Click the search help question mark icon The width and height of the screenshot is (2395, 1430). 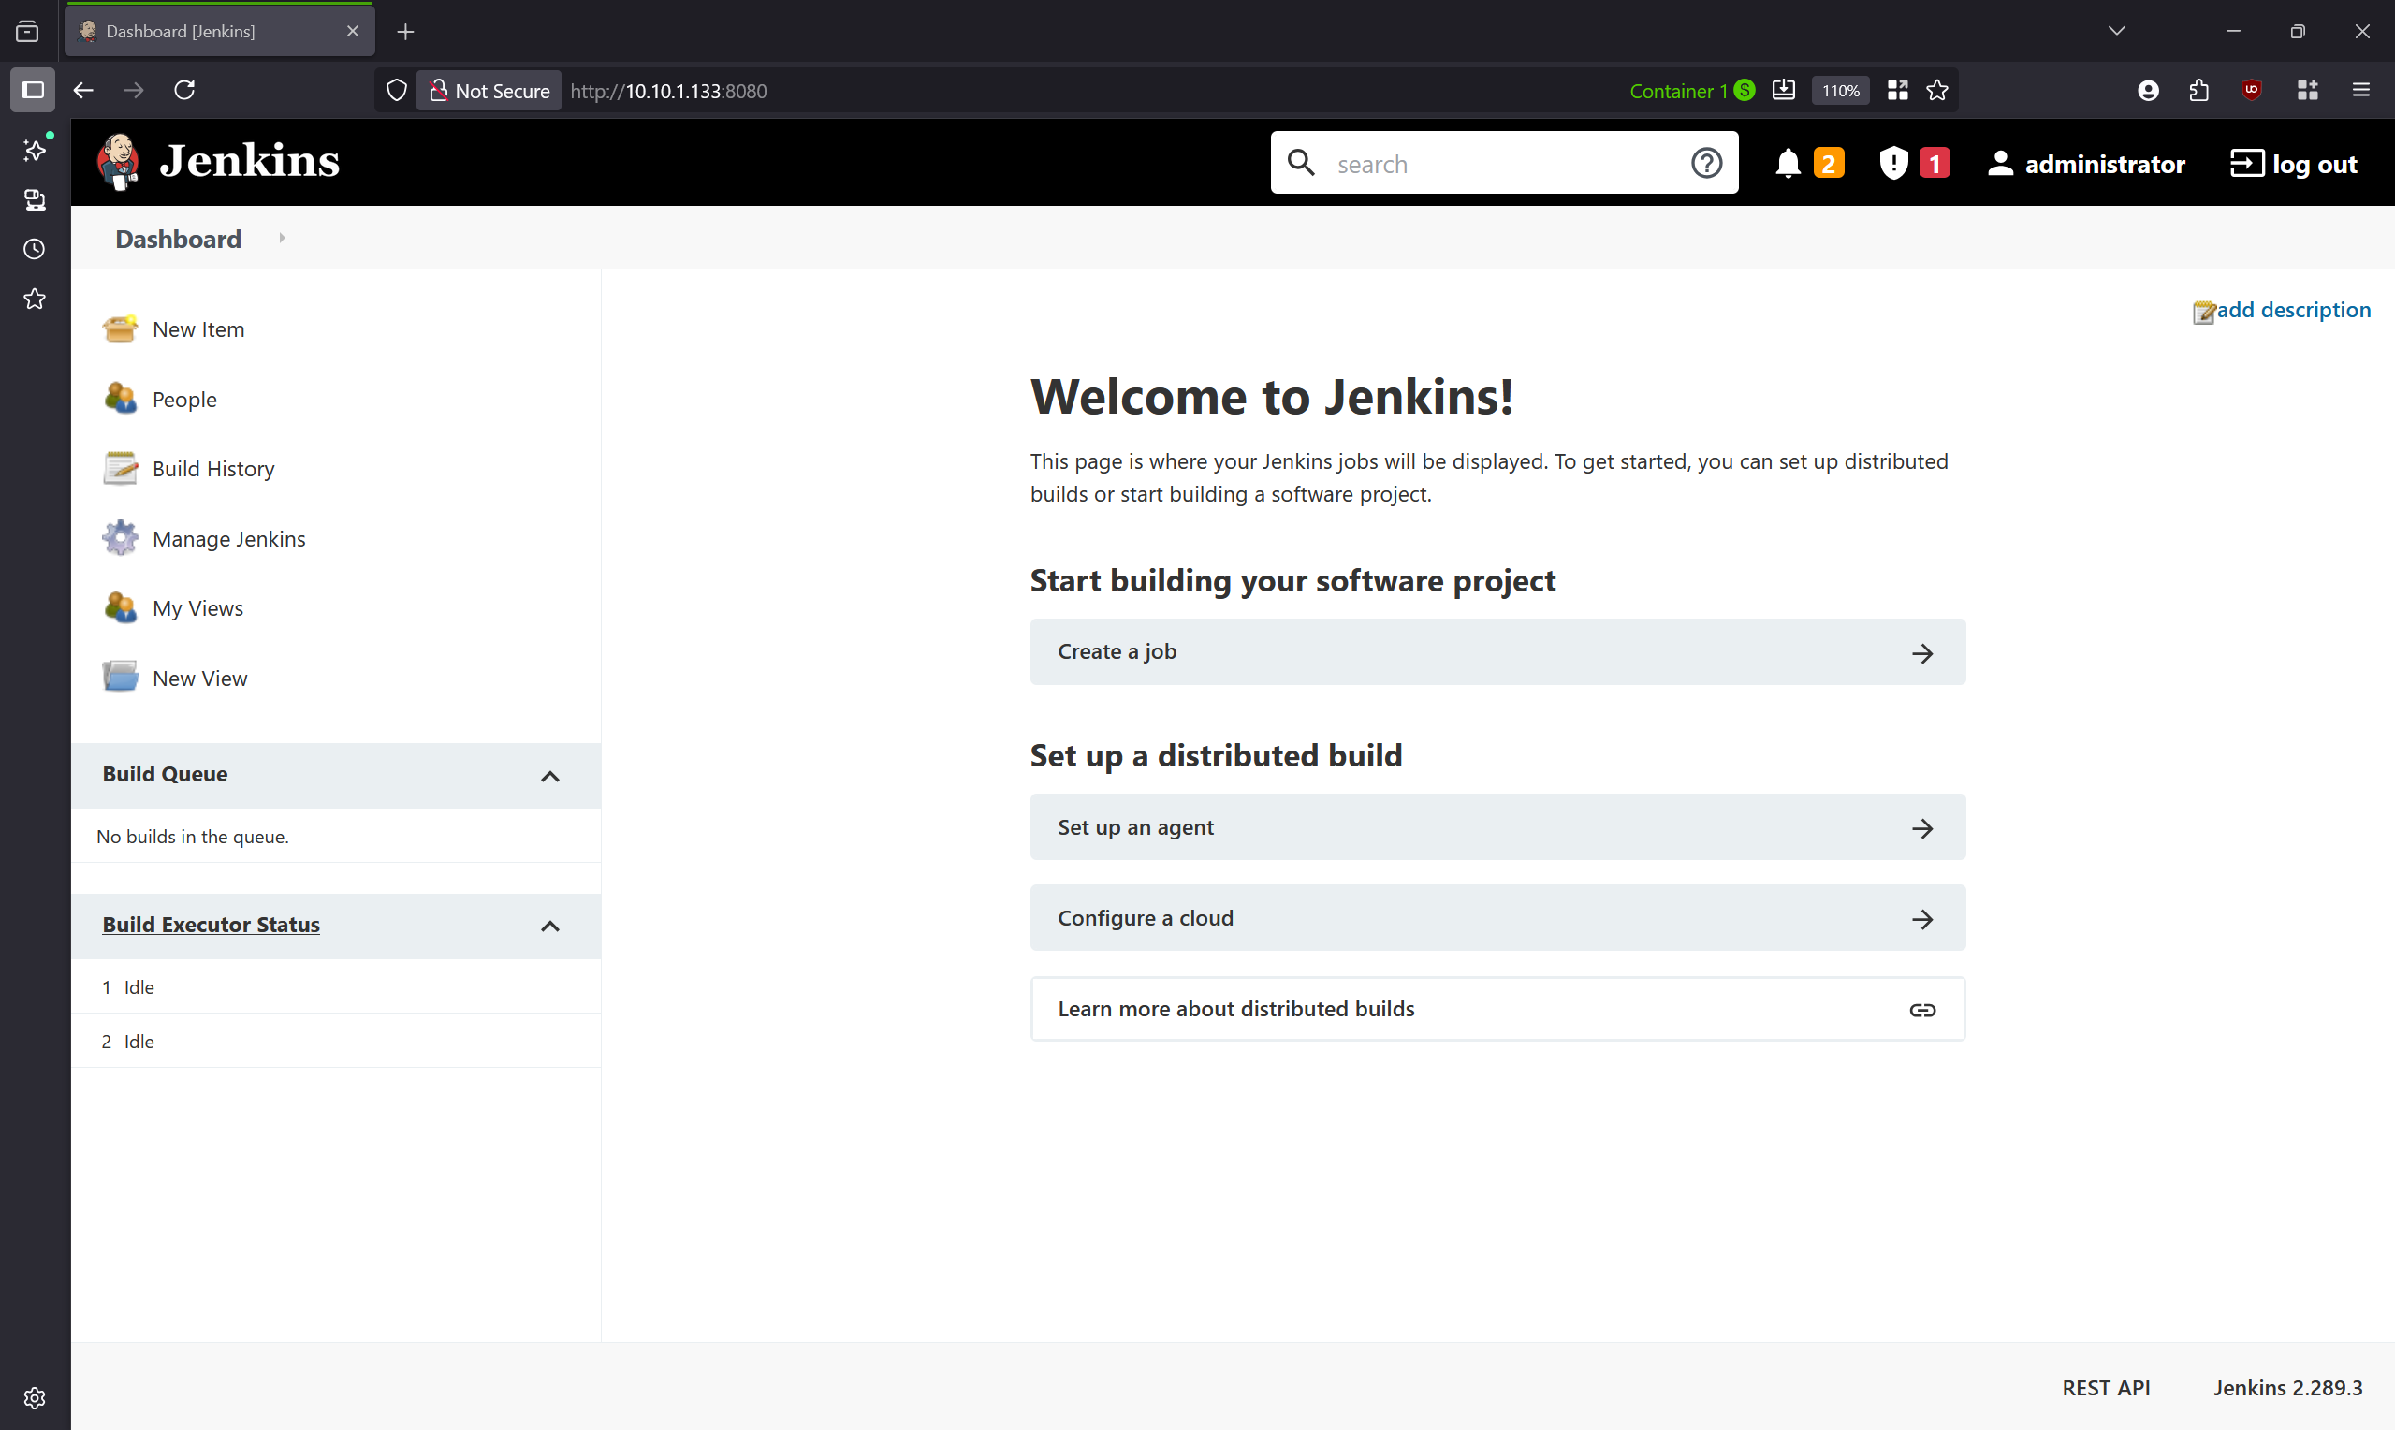(x=1705, y=163)
